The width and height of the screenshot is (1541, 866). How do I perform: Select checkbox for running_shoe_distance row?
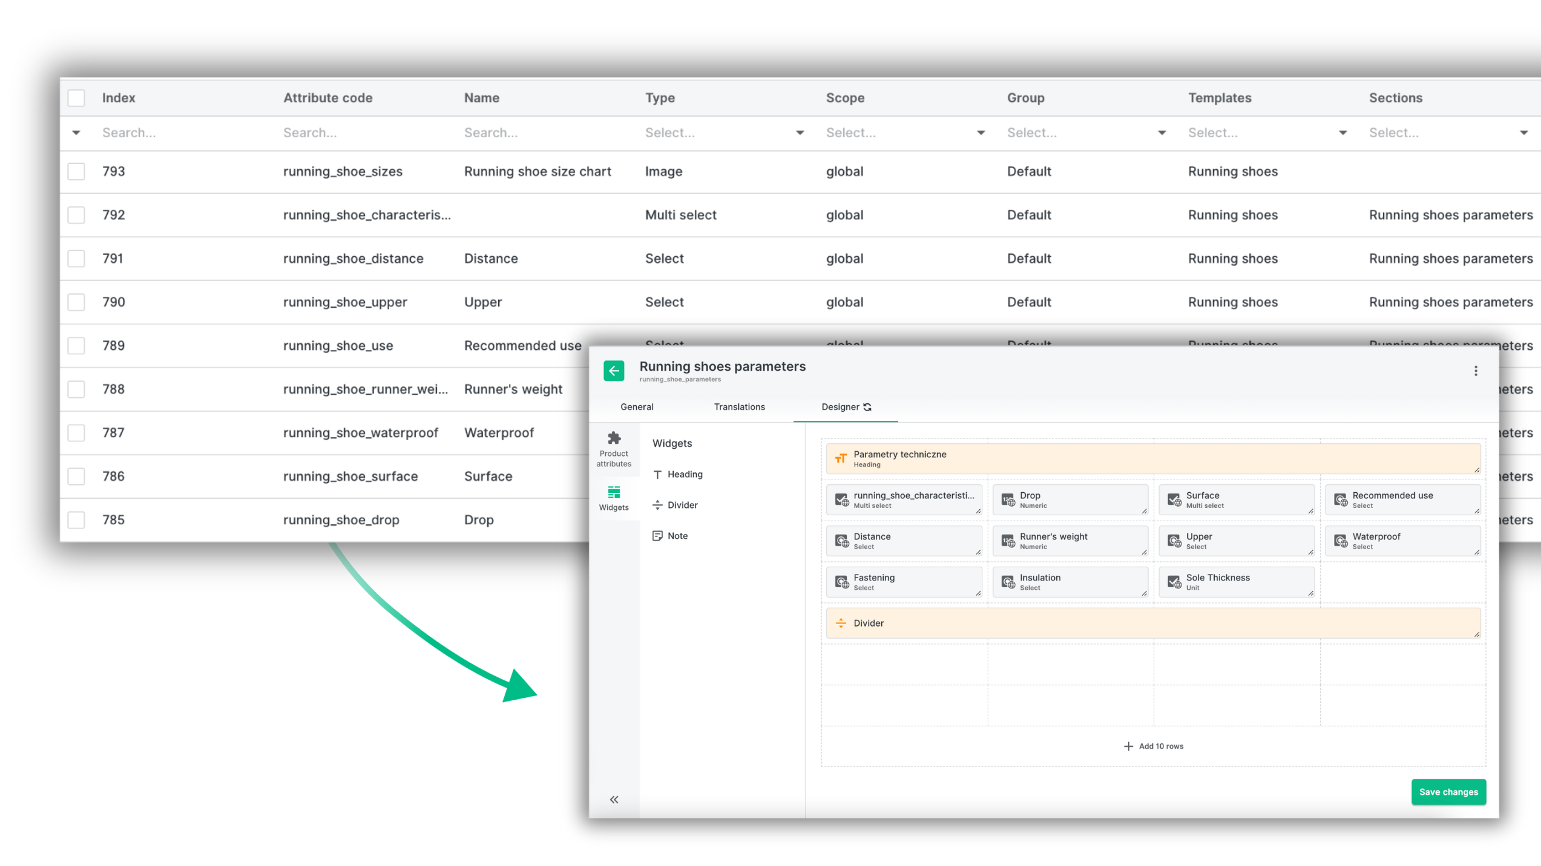click(x=76, y=258)
